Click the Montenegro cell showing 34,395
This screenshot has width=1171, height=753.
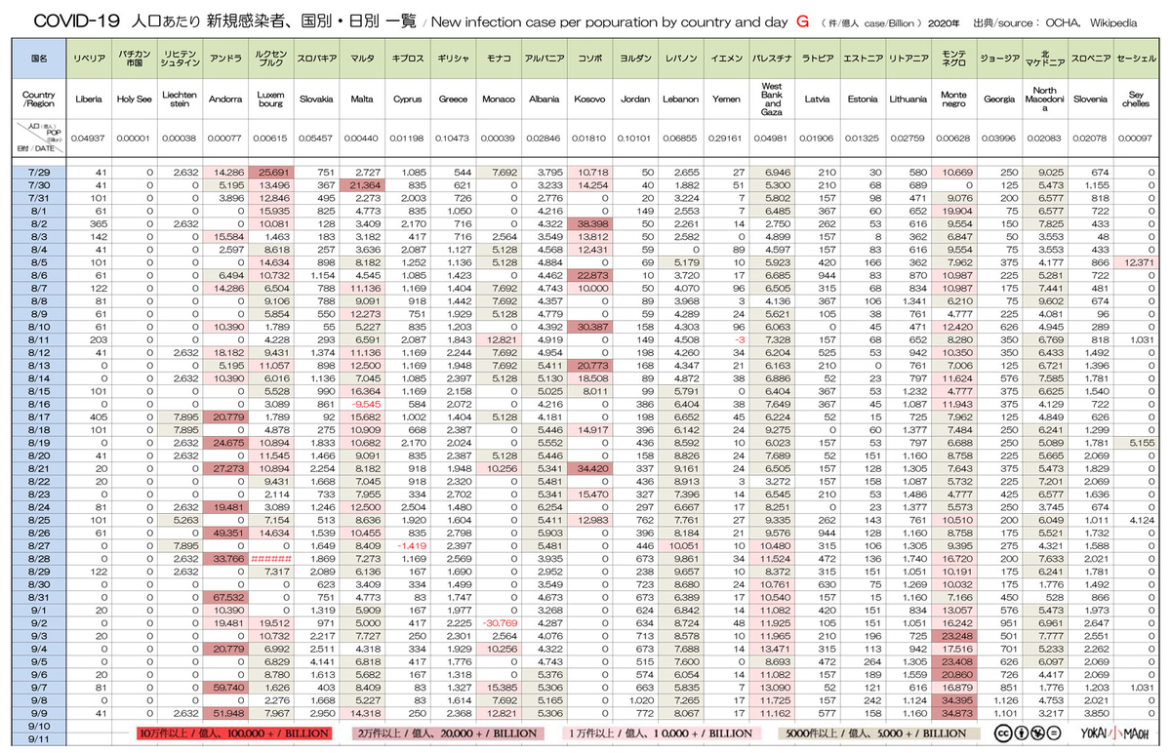pyautogui.click(x=952, y=698)
